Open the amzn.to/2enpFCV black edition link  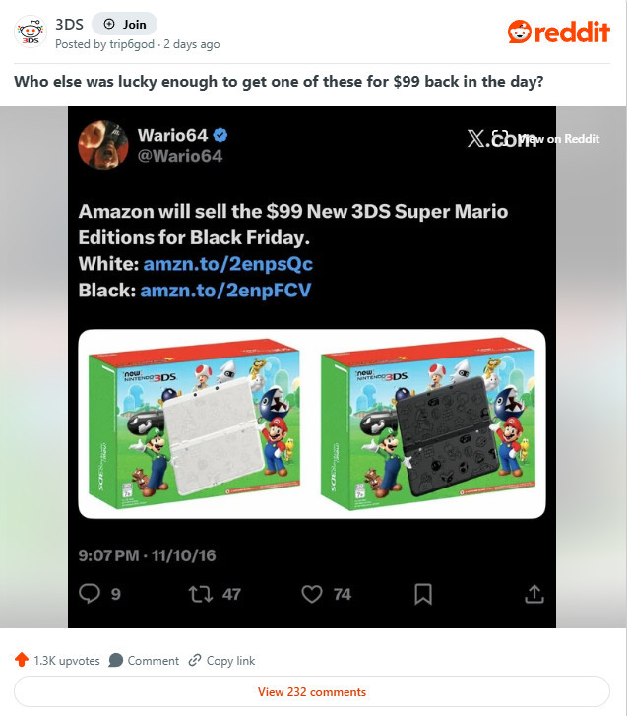pos(226,291)
